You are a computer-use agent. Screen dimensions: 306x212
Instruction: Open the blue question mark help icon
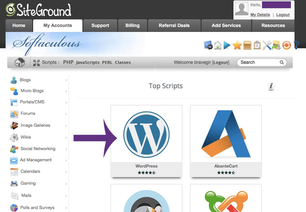(x=296, y=45)
